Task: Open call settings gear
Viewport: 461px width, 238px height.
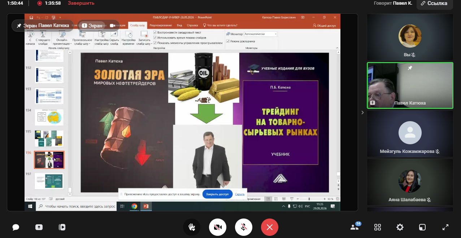Action: coord(400,227)
